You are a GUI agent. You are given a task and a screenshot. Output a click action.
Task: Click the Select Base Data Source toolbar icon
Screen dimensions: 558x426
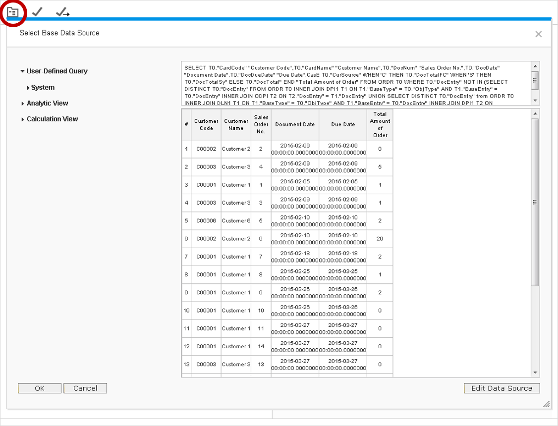coord(13,12)
